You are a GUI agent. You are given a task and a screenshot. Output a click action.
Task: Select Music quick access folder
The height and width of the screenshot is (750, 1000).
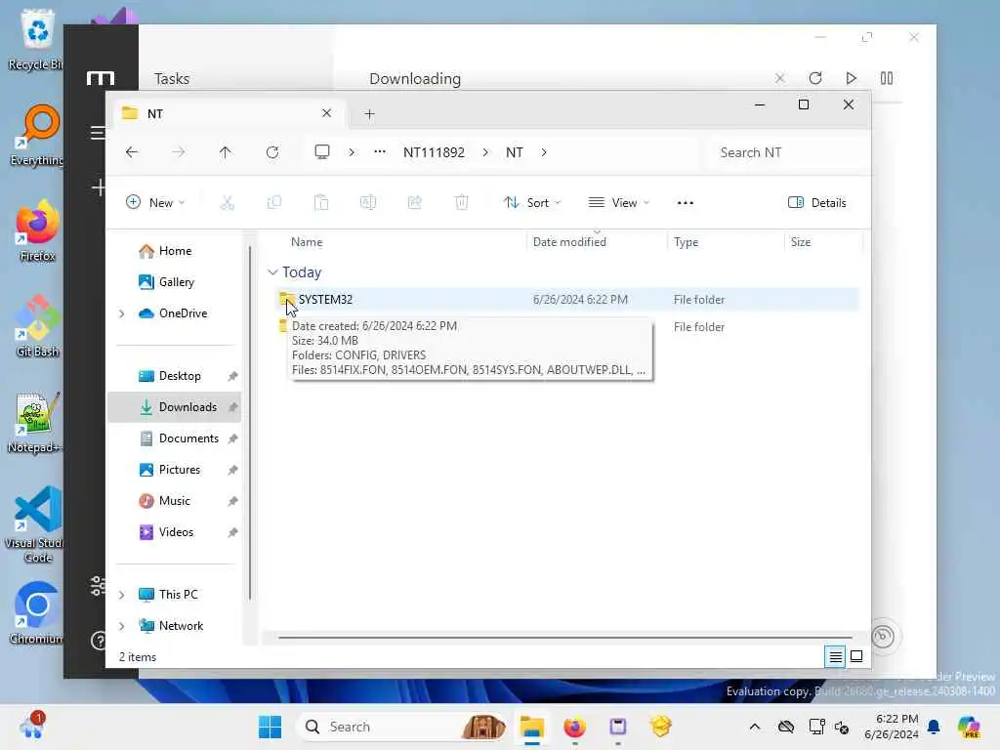[x=174, y=501]
